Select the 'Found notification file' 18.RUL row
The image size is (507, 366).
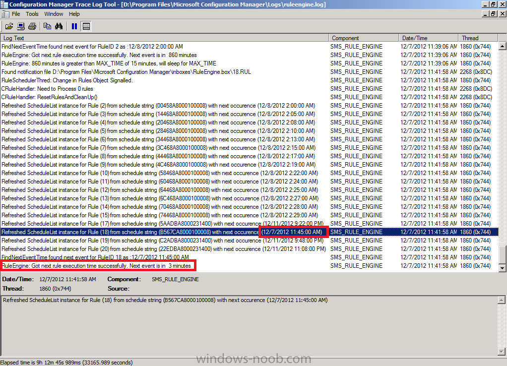point(250,72)
